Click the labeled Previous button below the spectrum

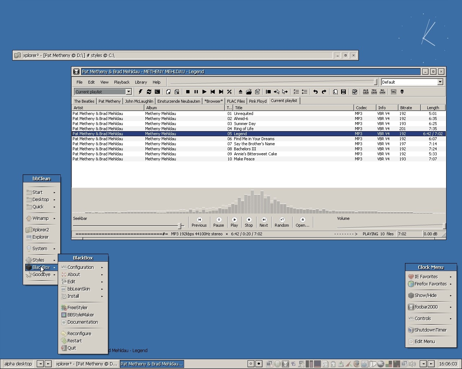point(199,222)
